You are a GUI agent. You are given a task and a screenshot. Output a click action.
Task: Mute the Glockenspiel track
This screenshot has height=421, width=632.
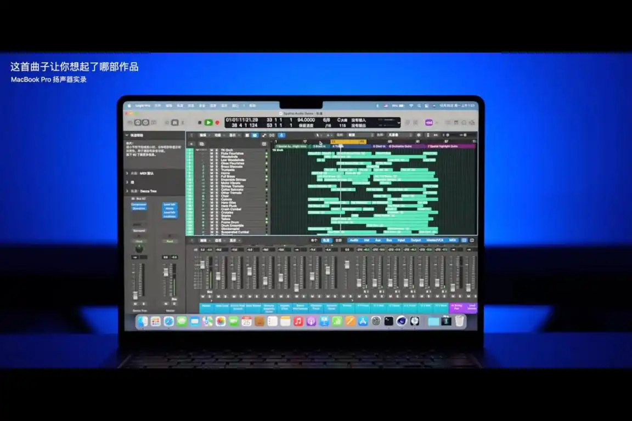(x=212, y=229)
